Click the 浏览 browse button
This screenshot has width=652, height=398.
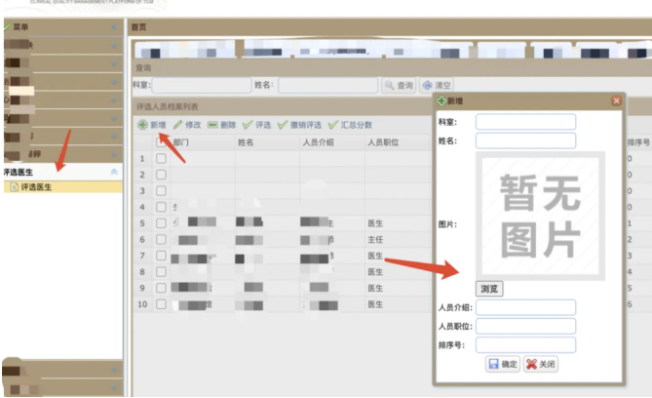pyautogui.click(x=489, y=289)
